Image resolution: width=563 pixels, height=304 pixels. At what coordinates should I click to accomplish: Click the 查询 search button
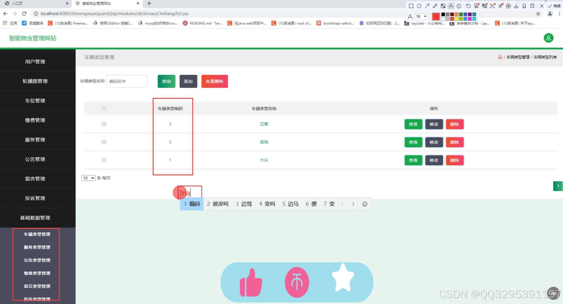coord(166,81)
